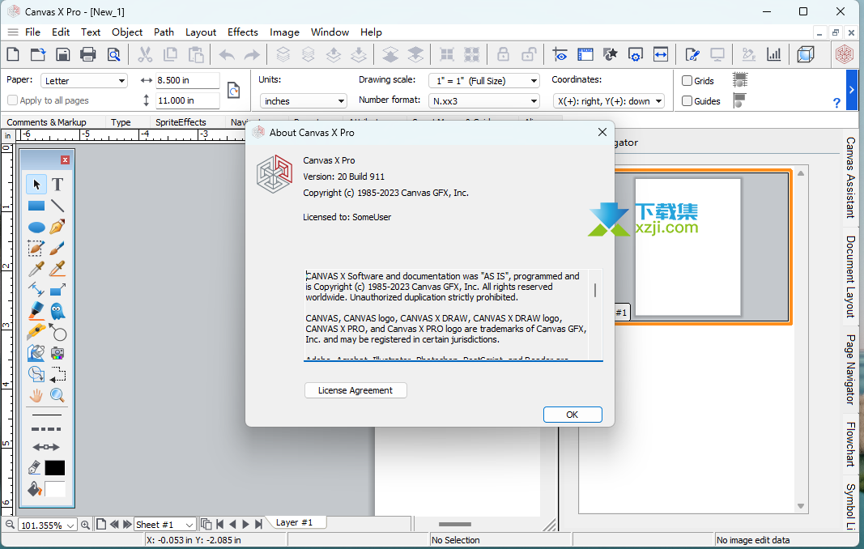Viewport: 864px width, 549px height.
Task: Click the Print toolbar icon
Action: tap(87, 54)
